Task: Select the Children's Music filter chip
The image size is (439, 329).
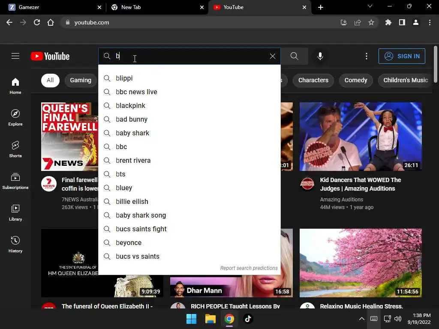Action: (x=406, y=80)
